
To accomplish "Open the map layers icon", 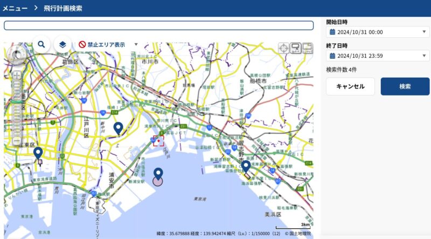I will click(x=63, y=44).
